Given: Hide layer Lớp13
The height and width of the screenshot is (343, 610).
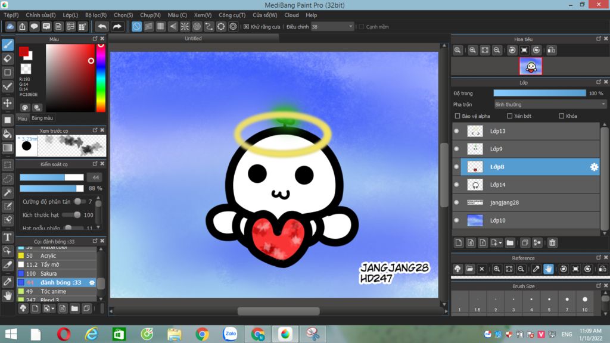Looking at the screenshot, I should tap(457, 131).
